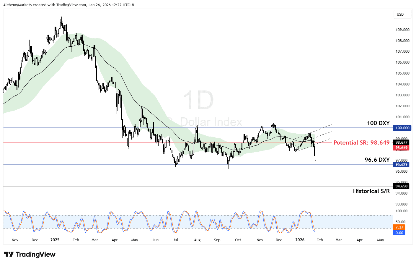Select the 96.629 price axis label

pos(401,165)
